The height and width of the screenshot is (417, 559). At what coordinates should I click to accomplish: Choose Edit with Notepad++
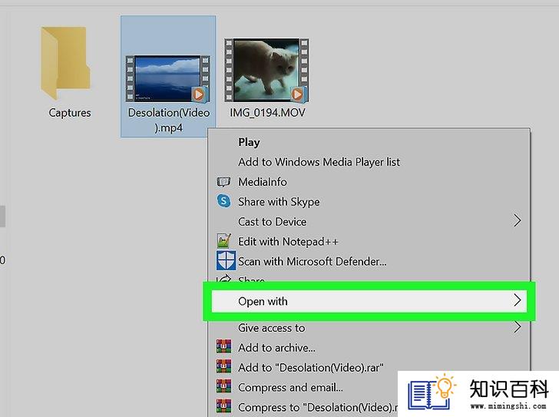pyautogui.click(x=288, y=242)
